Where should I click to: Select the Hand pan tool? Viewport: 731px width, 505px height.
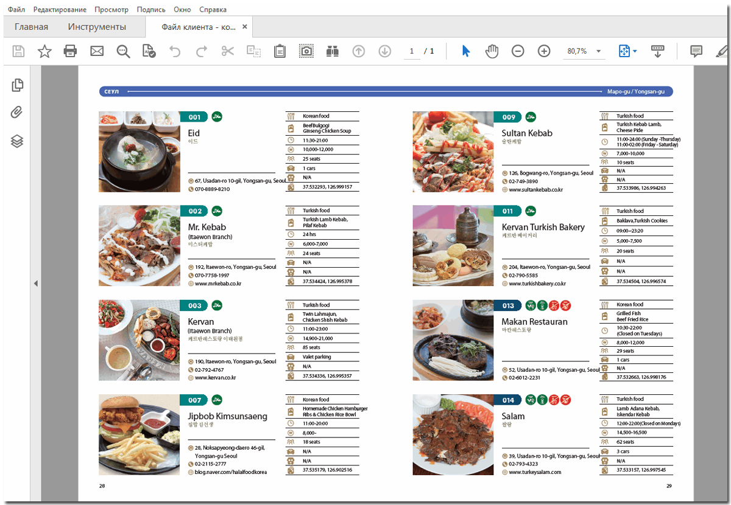[x=492, y=51]
